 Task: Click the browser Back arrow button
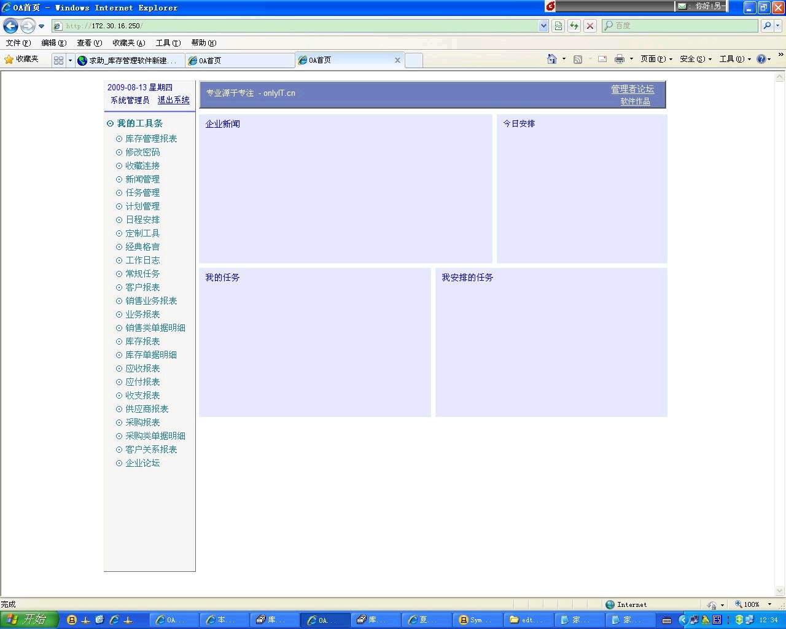point(10,26)
